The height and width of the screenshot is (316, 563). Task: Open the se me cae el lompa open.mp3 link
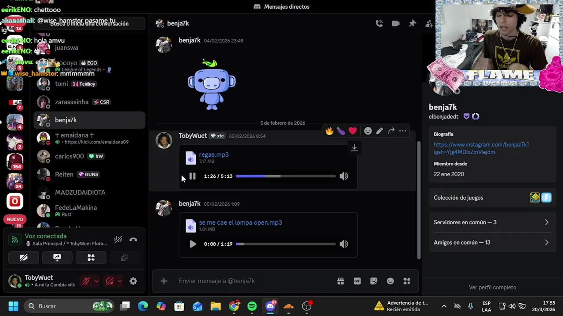click(240, 223)
